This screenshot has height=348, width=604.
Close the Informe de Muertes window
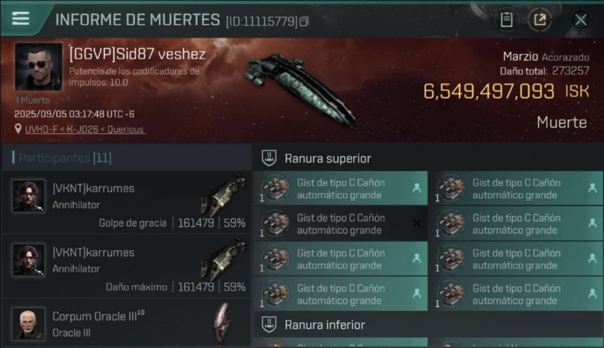[x=581, y=19]
